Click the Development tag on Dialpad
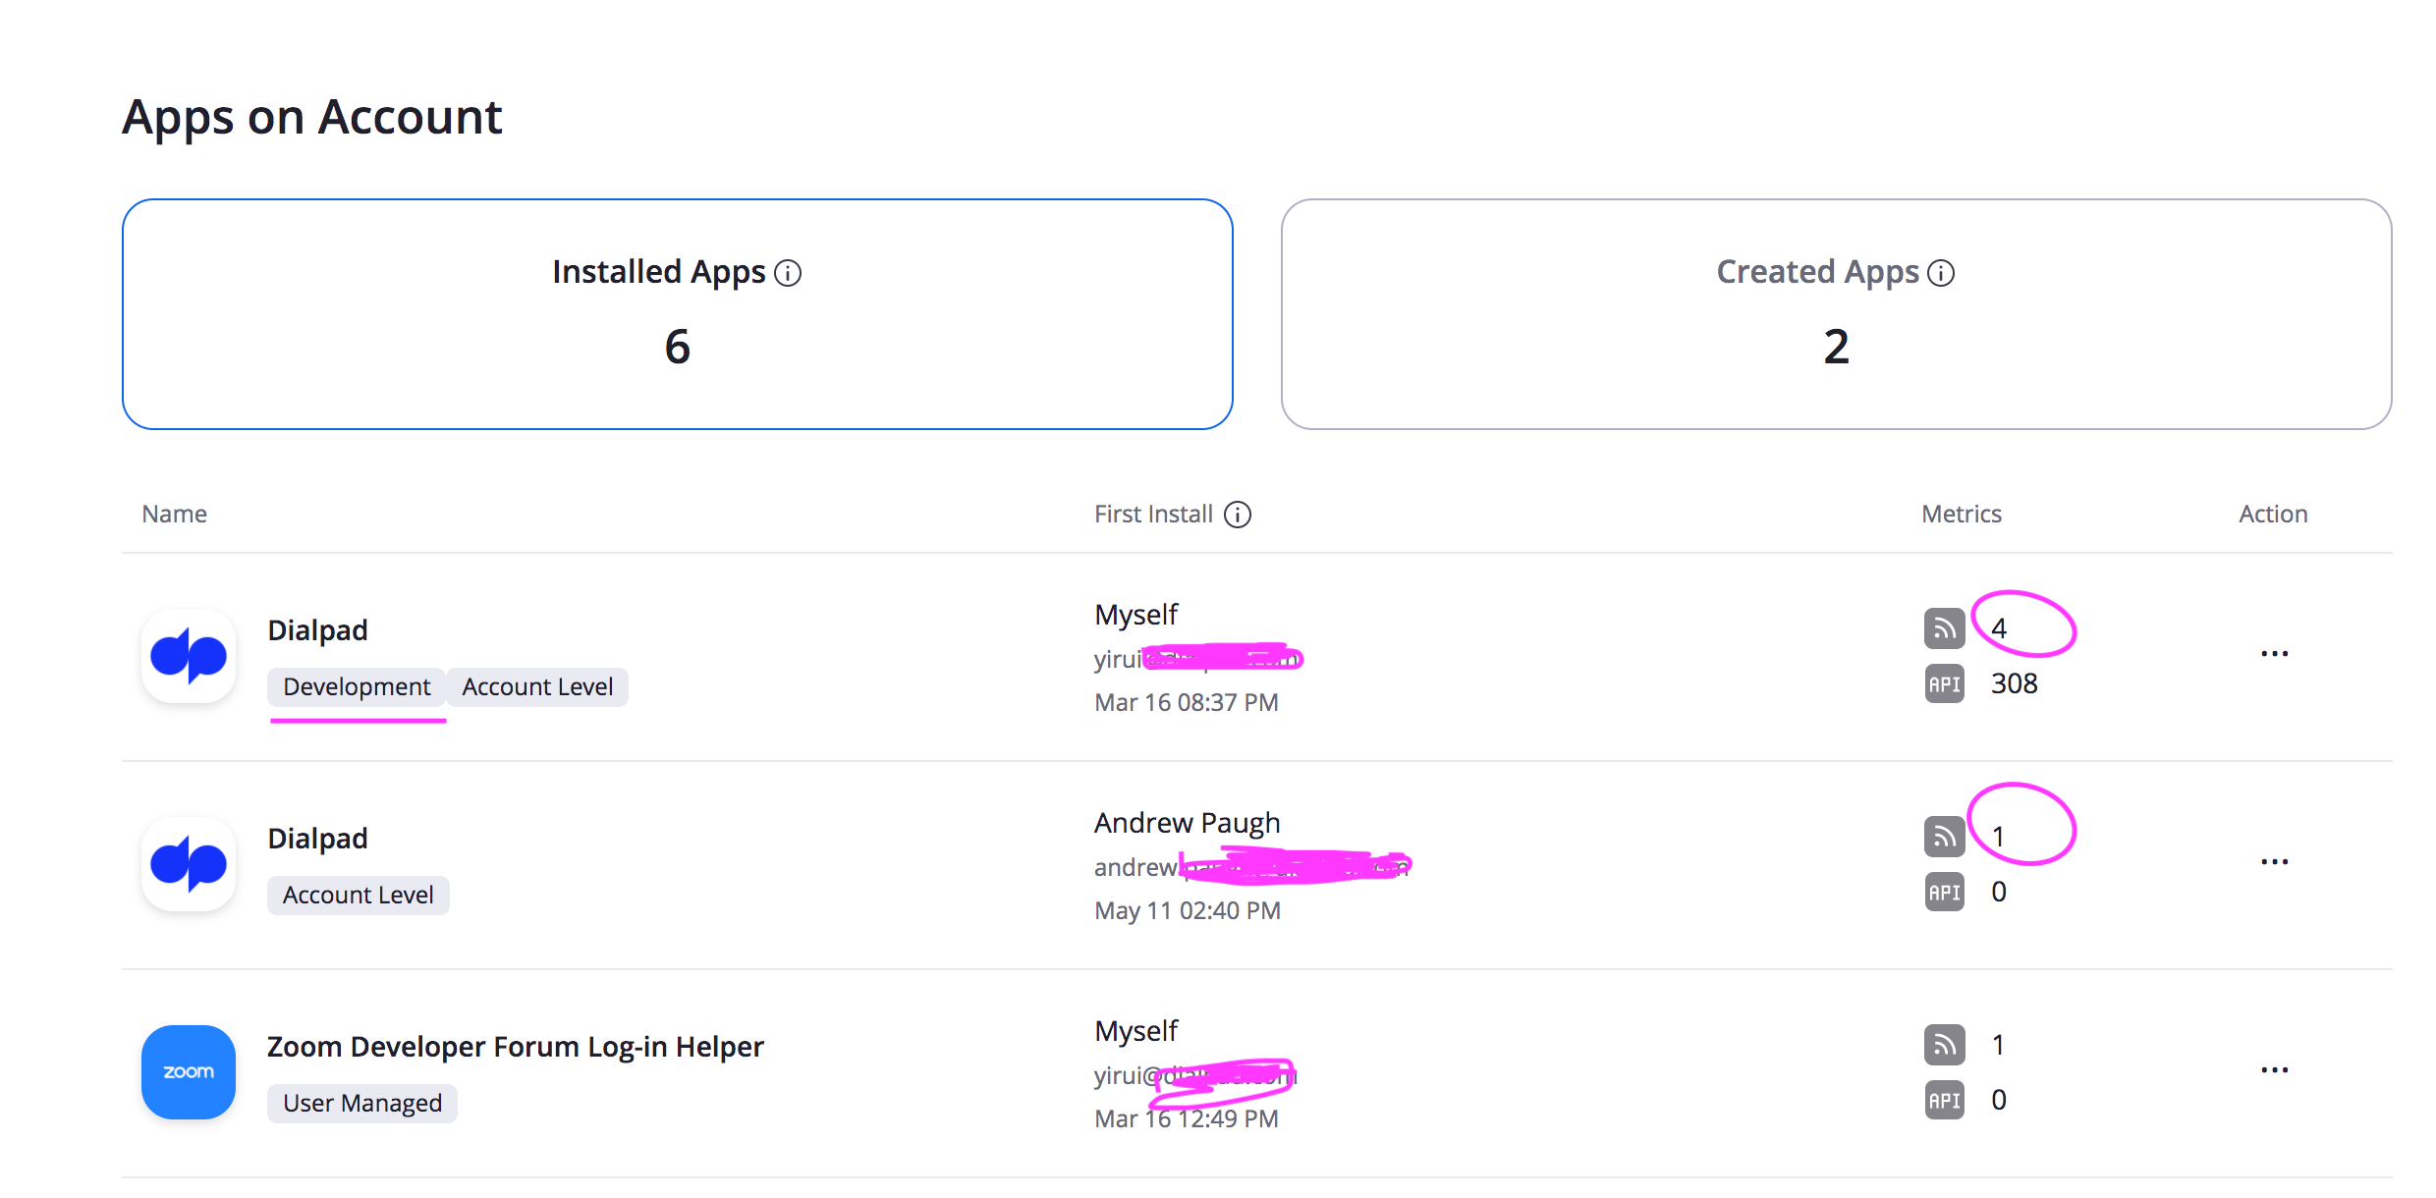 [x=357, y=687]
